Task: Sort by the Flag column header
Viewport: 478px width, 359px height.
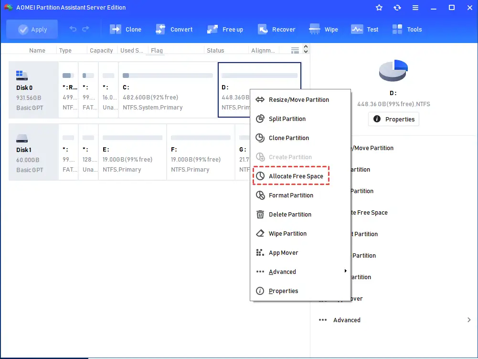Action: point(157,50)
